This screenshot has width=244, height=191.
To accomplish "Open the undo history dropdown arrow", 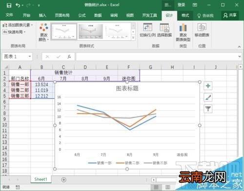I will 22,5.
